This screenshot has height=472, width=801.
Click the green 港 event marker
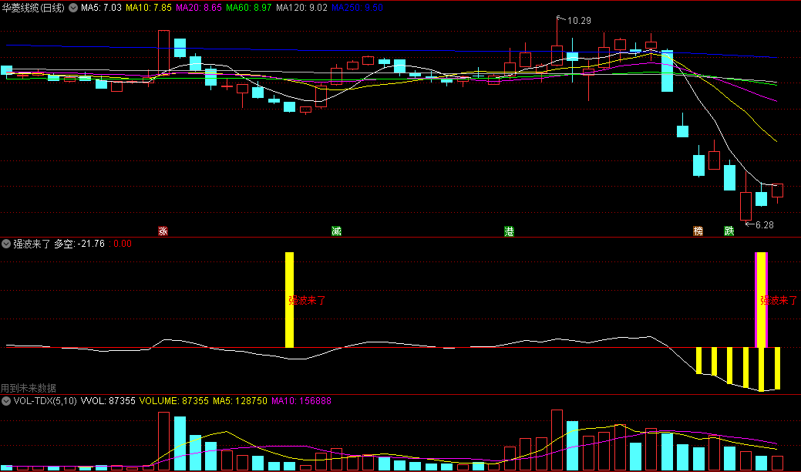[x=510, y=231]
